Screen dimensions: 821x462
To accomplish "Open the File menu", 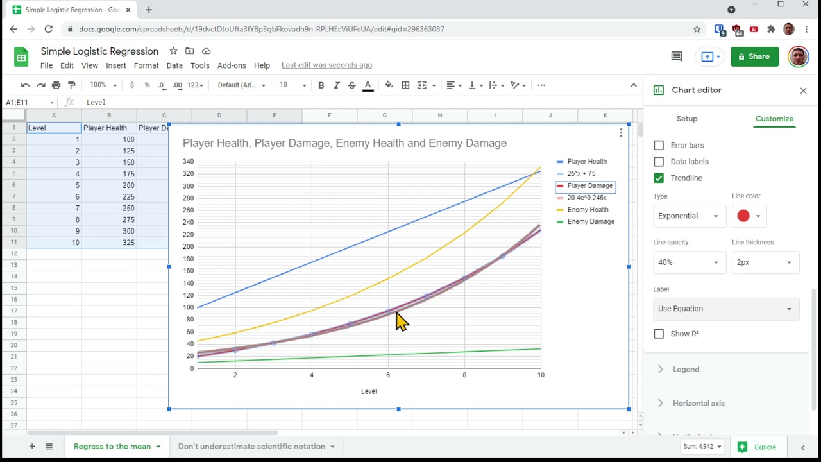I will point(46,65).
